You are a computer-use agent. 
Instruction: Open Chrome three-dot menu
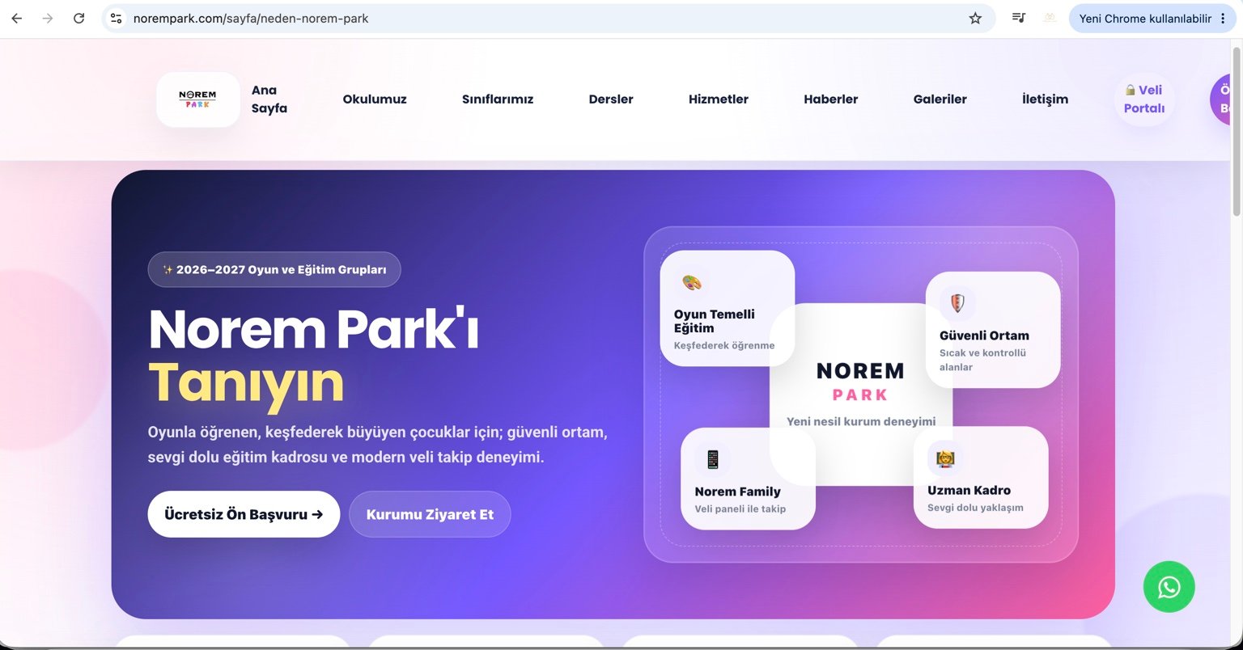[x=1223, y=18]
